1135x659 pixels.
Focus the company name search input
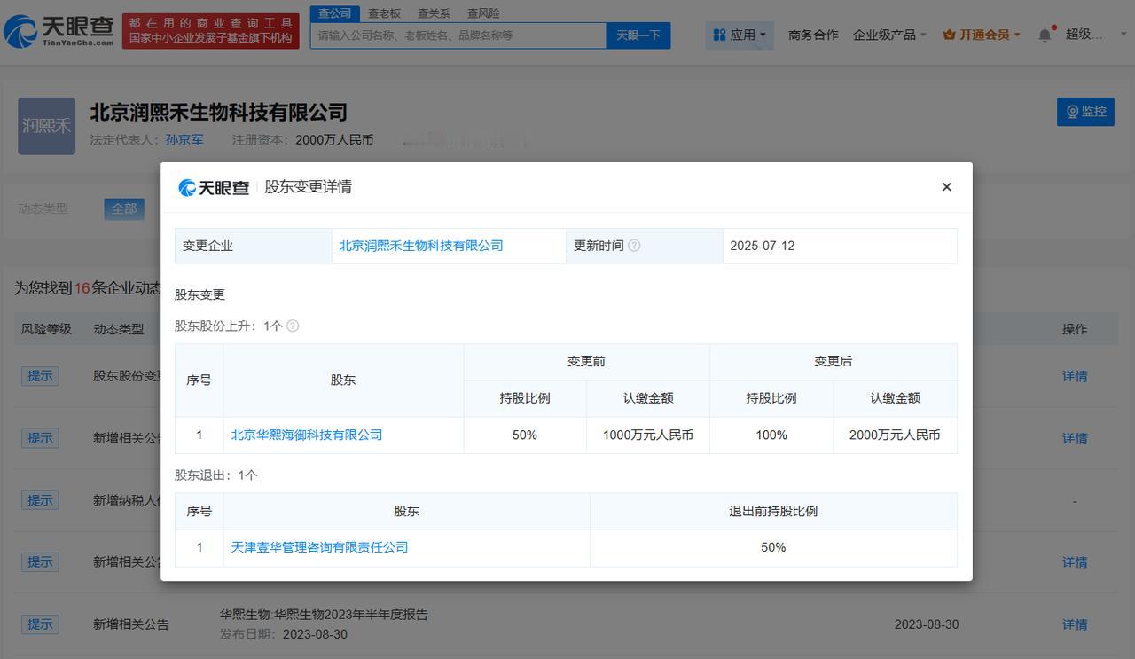458,35
